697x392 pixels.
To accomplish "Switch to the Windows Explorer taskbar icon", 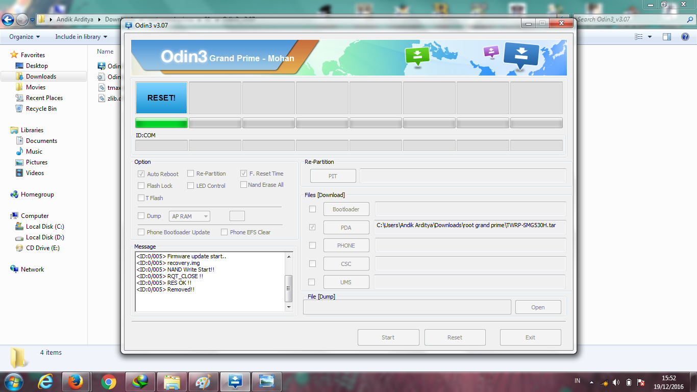I will coord(172,381).
